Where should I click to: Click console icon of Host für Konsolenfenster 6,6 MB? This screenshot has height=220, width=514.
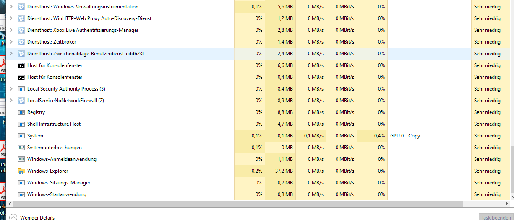click(21, 65)
